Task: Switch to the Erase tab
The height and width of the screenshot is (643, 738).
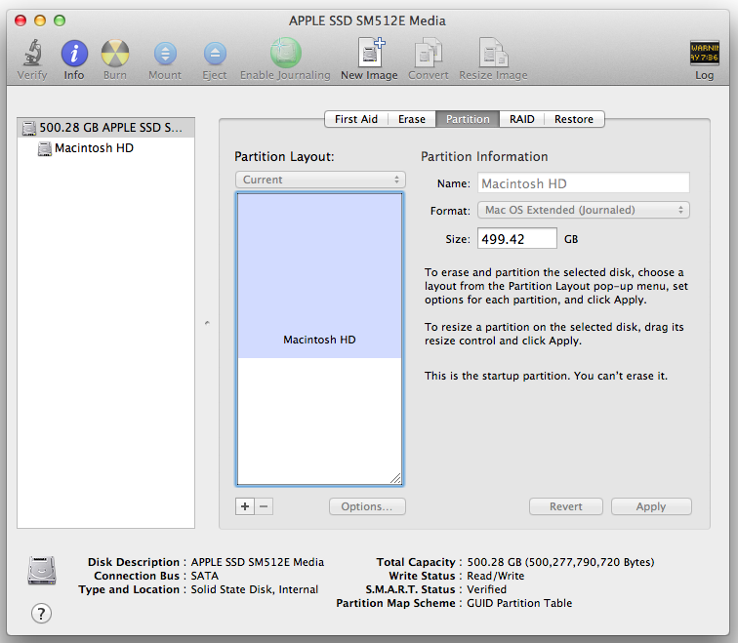Action: click(x=411, y=119)
